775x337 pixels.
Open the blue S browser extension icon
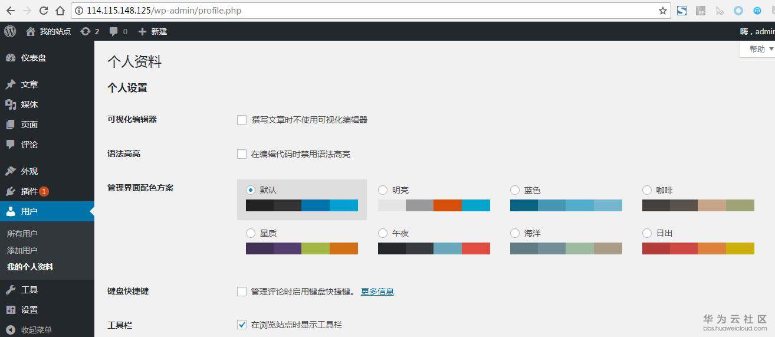click(x=682, y=11)
